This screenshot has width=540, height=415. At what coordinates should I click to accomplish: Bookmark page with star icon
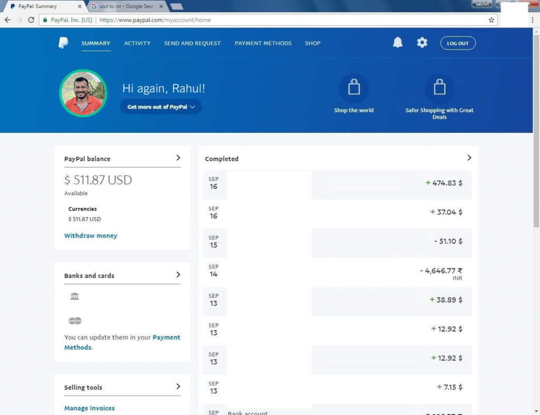tap(491, 20)
